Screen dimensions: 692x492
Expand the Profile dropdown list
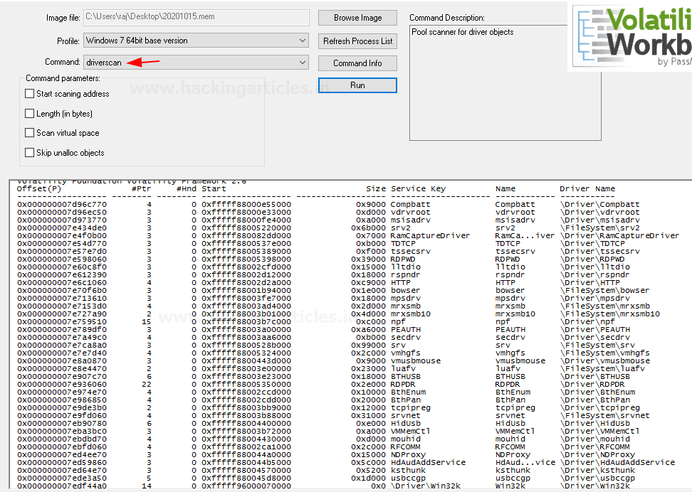(x=303, y=41)
